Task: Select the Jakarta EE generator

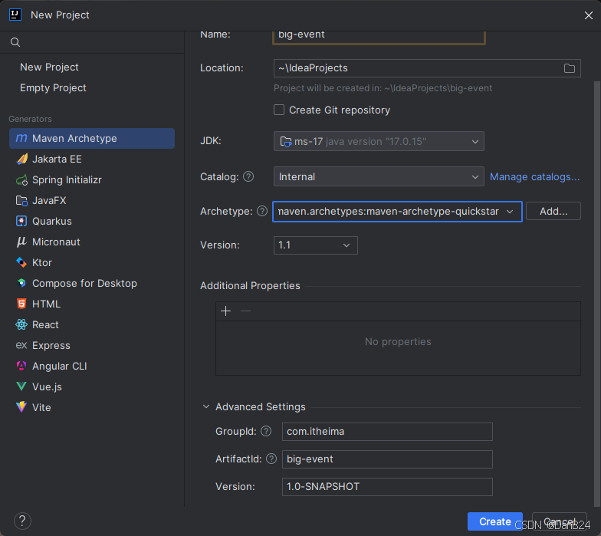Action: (x=92, y=159)
